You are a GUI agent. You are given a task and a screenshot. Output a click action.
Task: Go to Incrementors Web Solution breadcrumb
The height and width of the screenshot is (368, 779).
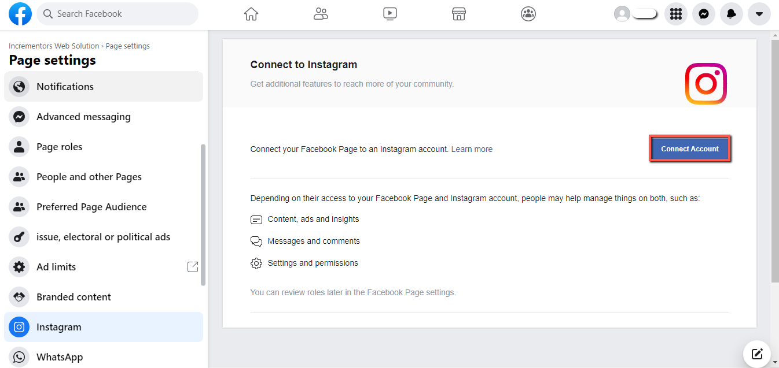point(54,46)
